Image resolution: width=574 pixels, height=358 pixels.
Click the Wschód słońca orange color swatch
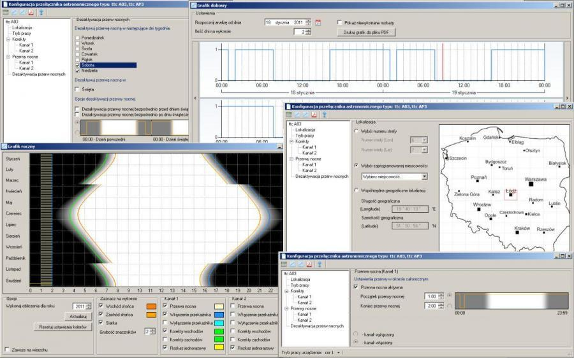152,306
